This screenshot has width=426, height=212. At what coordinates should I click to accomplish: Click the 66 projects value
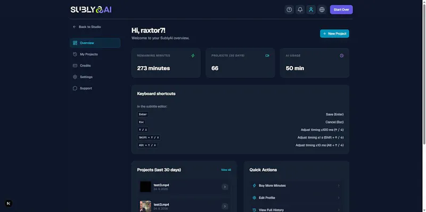pyautogui.click(x=215, y=68)
